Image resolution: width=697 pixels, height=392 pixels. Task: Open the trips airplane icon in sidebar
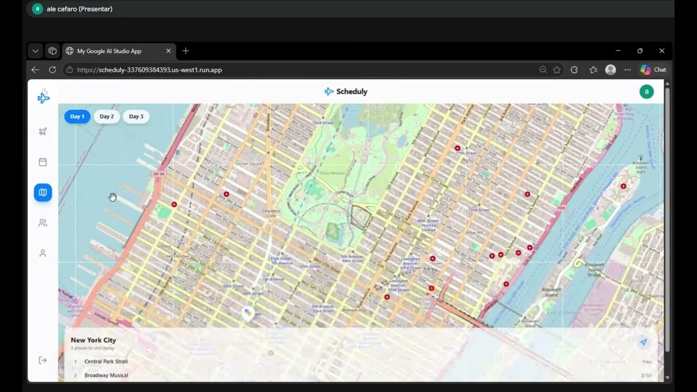tap(43, 131)
